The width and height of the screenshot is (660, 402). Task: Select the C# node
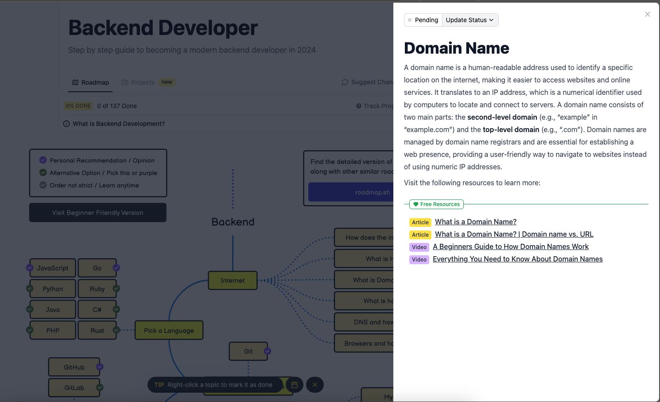pos(97,310)
